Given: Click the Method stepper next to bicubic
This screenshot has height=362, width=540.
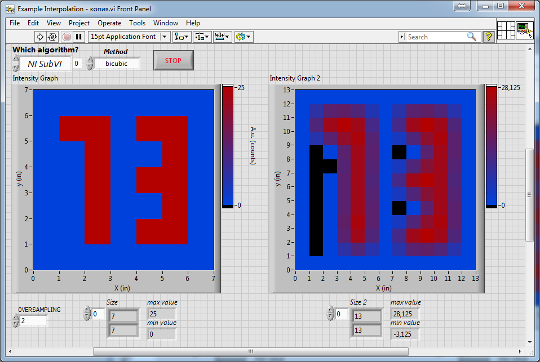Looking at the screenshot, I should 90,63.
